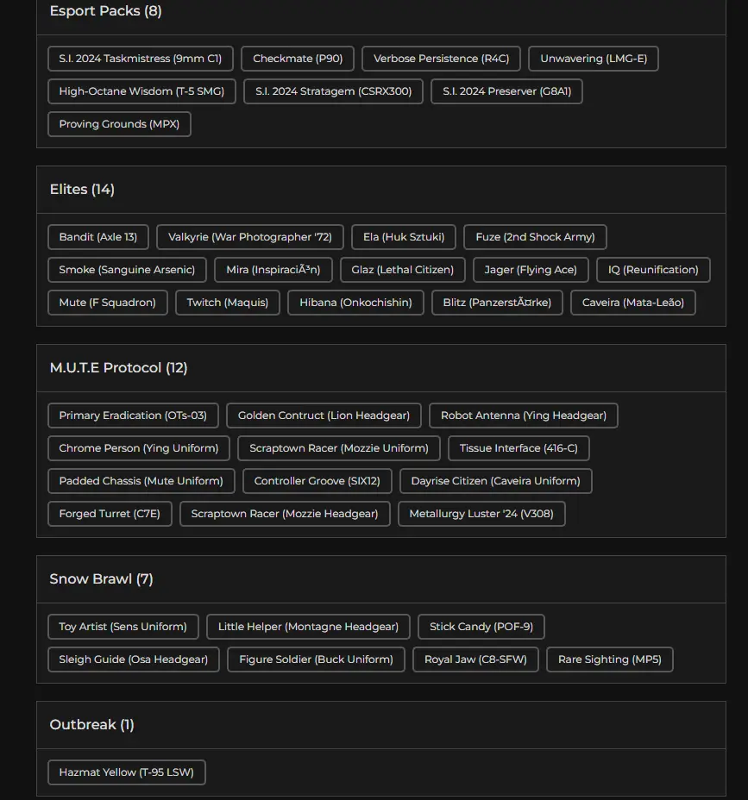Viewport: 748px width, 800px height.
Task: Select Tissue Interface (416-C) tag
Action: (519, 448)
